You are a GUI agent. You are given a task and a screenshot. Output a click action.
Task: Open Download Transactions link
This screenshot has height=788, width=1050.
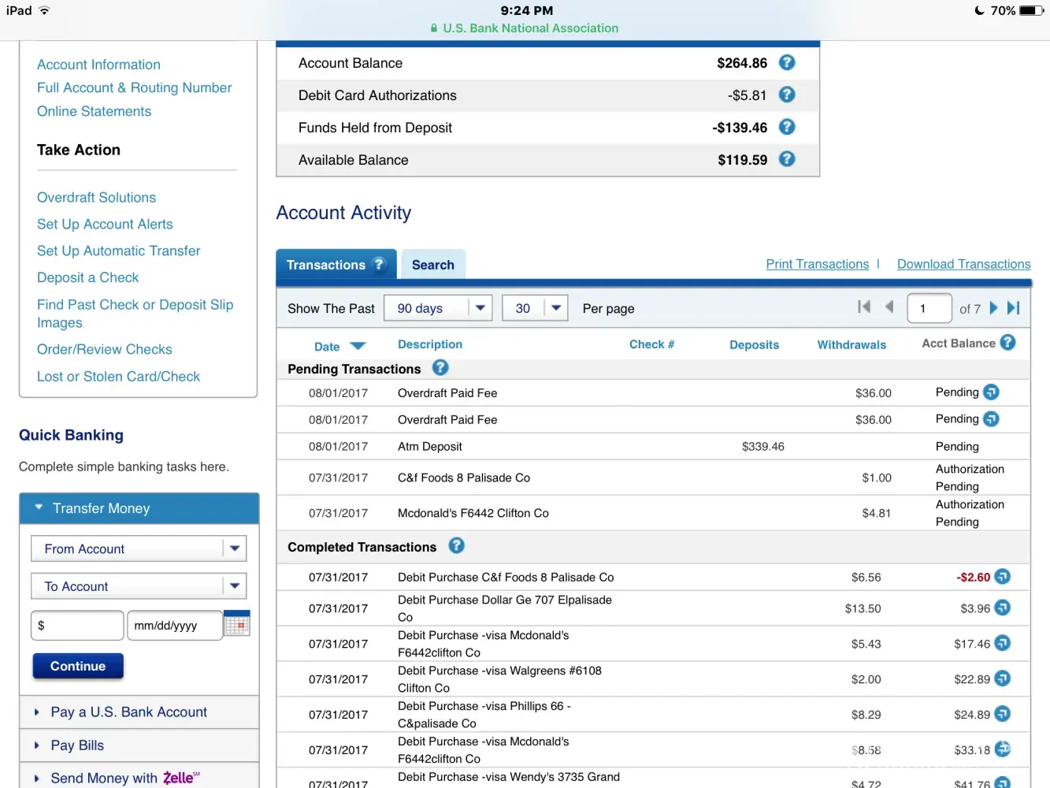963,264
